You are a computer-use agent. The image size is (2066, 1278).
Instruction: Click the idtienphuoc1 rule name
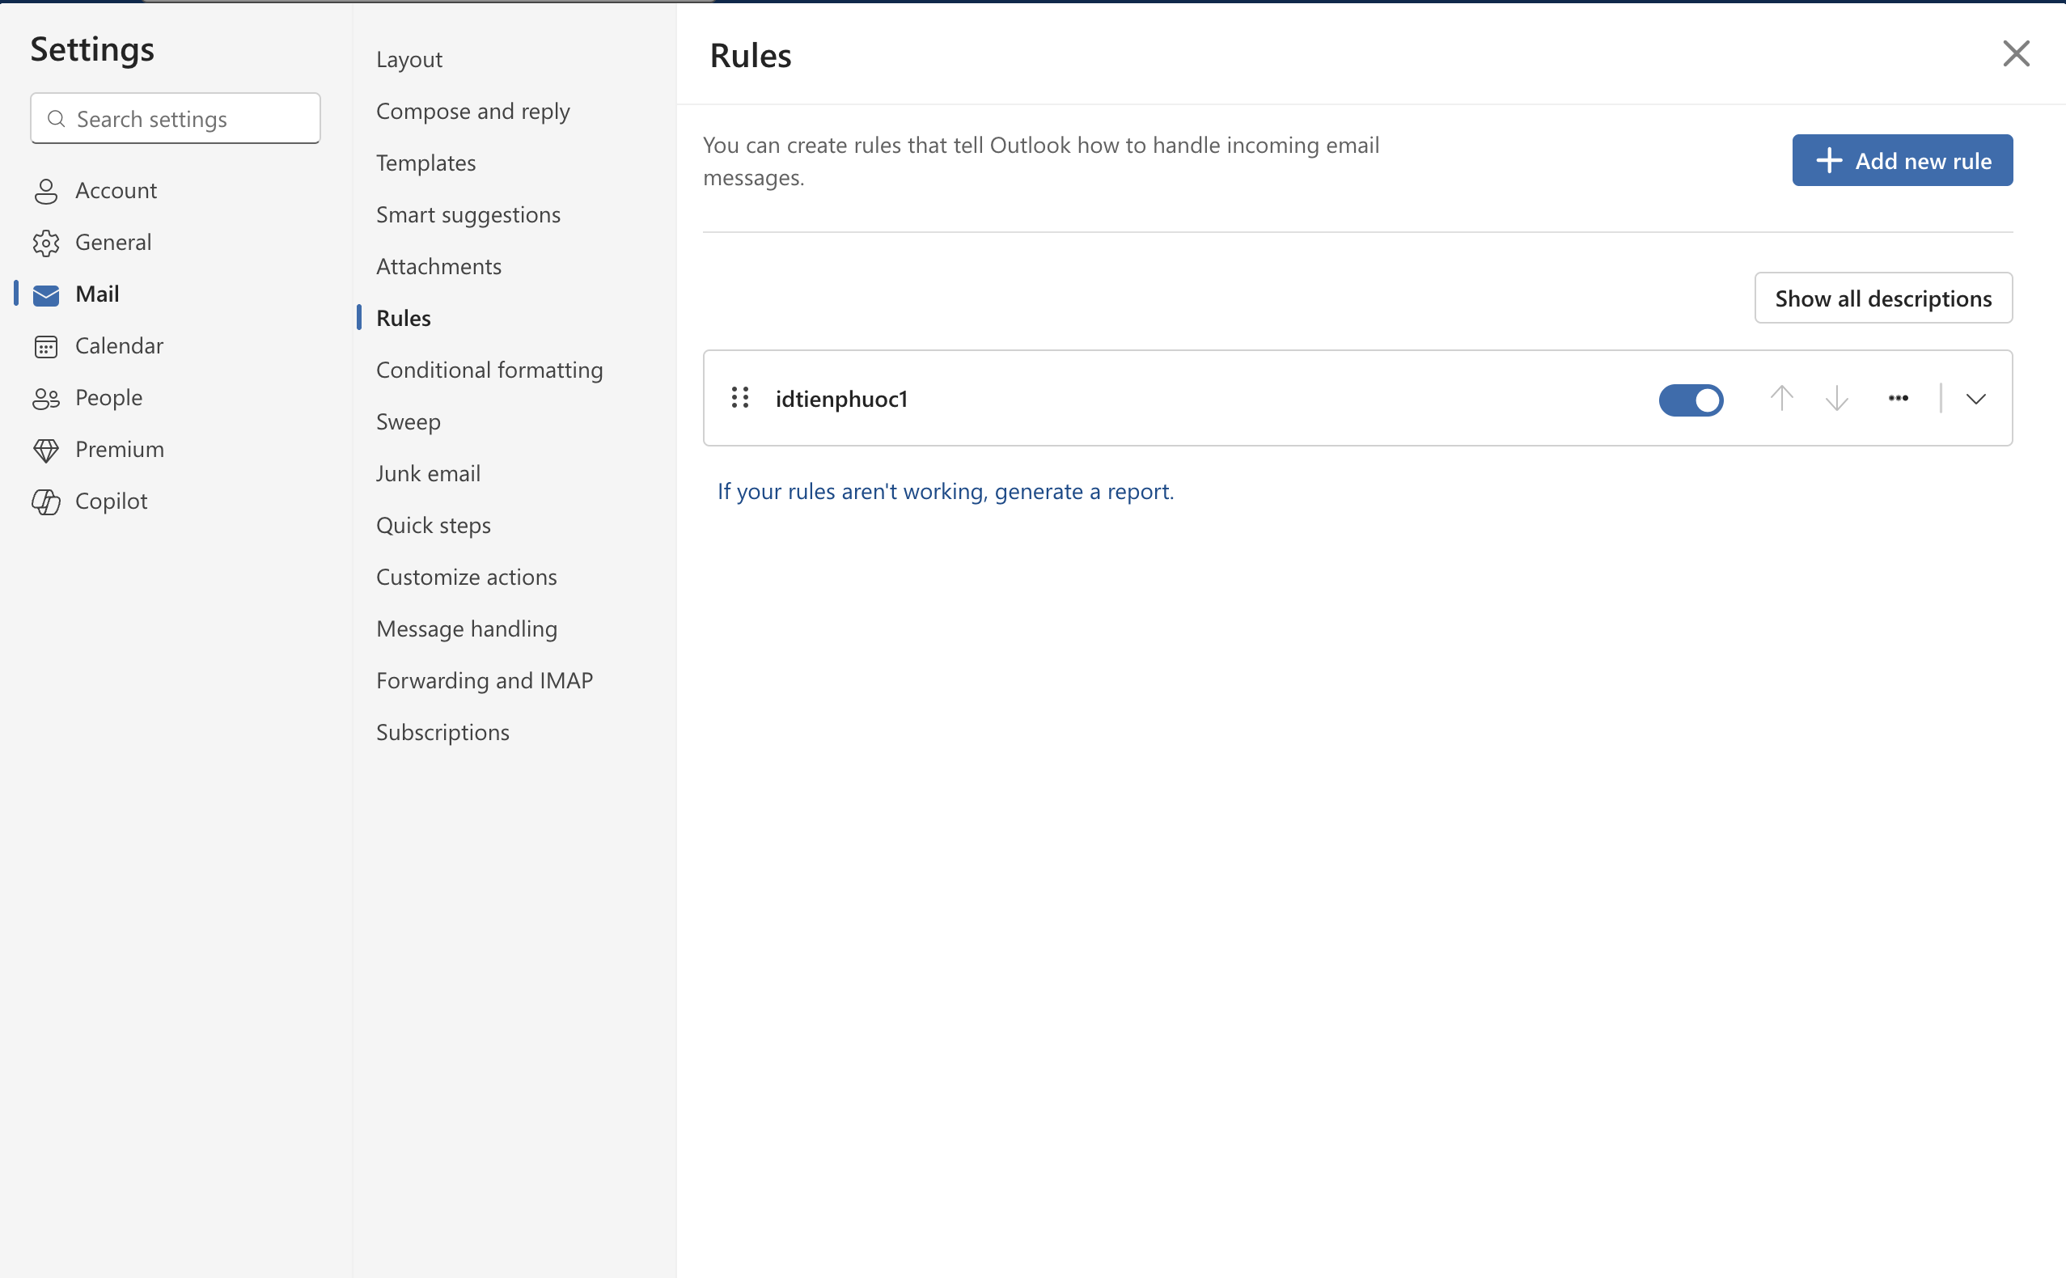[842, 399]
